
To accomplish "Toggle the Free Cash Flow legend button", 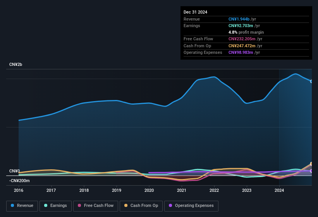I will [x=96, y=206].
